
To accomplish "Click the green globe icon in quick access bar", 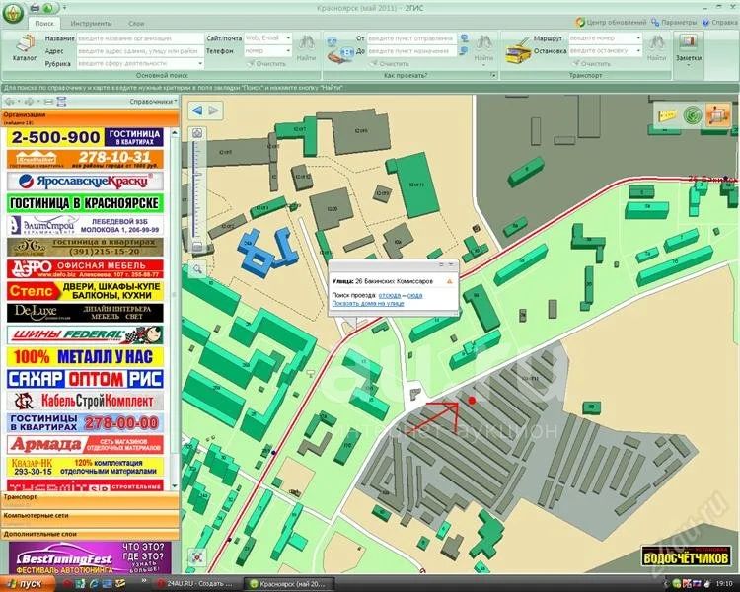I will tap(48, 8).
